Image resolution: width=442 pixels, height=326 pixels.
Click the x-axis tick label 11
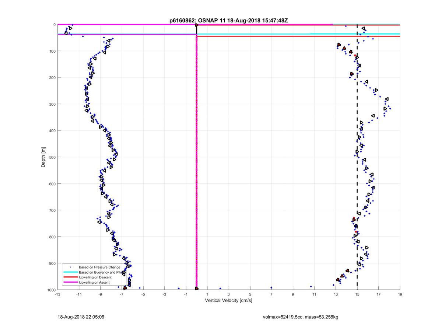314,294
